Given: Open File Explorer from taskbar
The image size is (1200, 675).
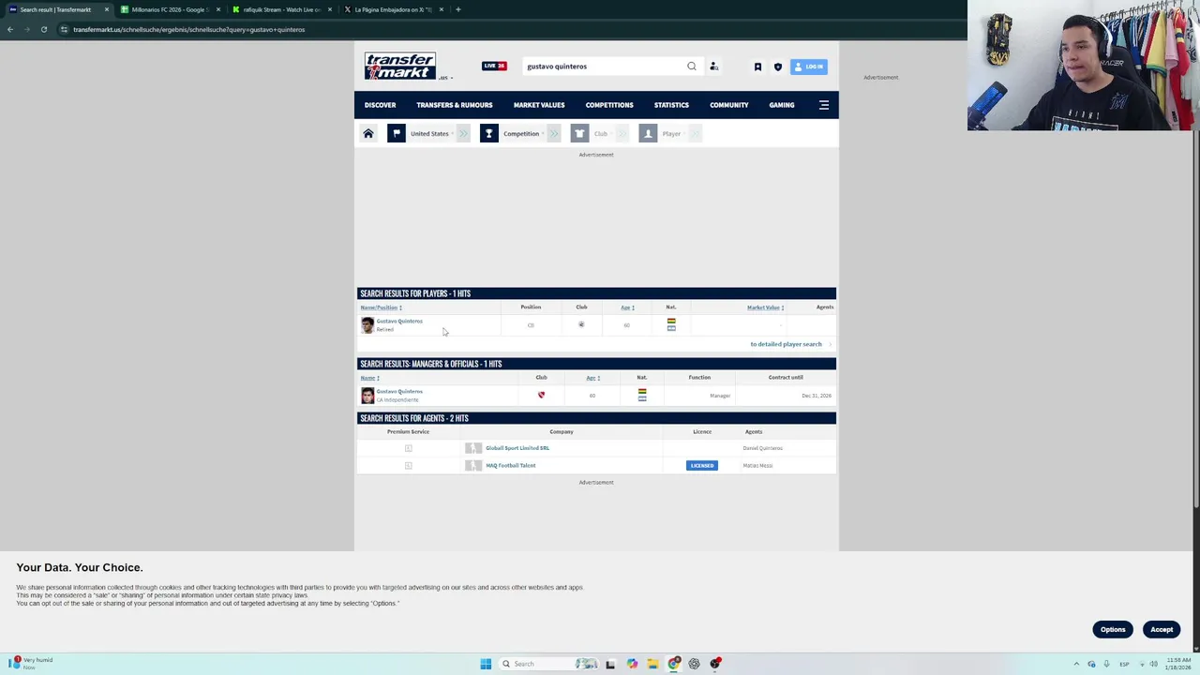Looking at the screenshot, I should (x=652, y=664).
